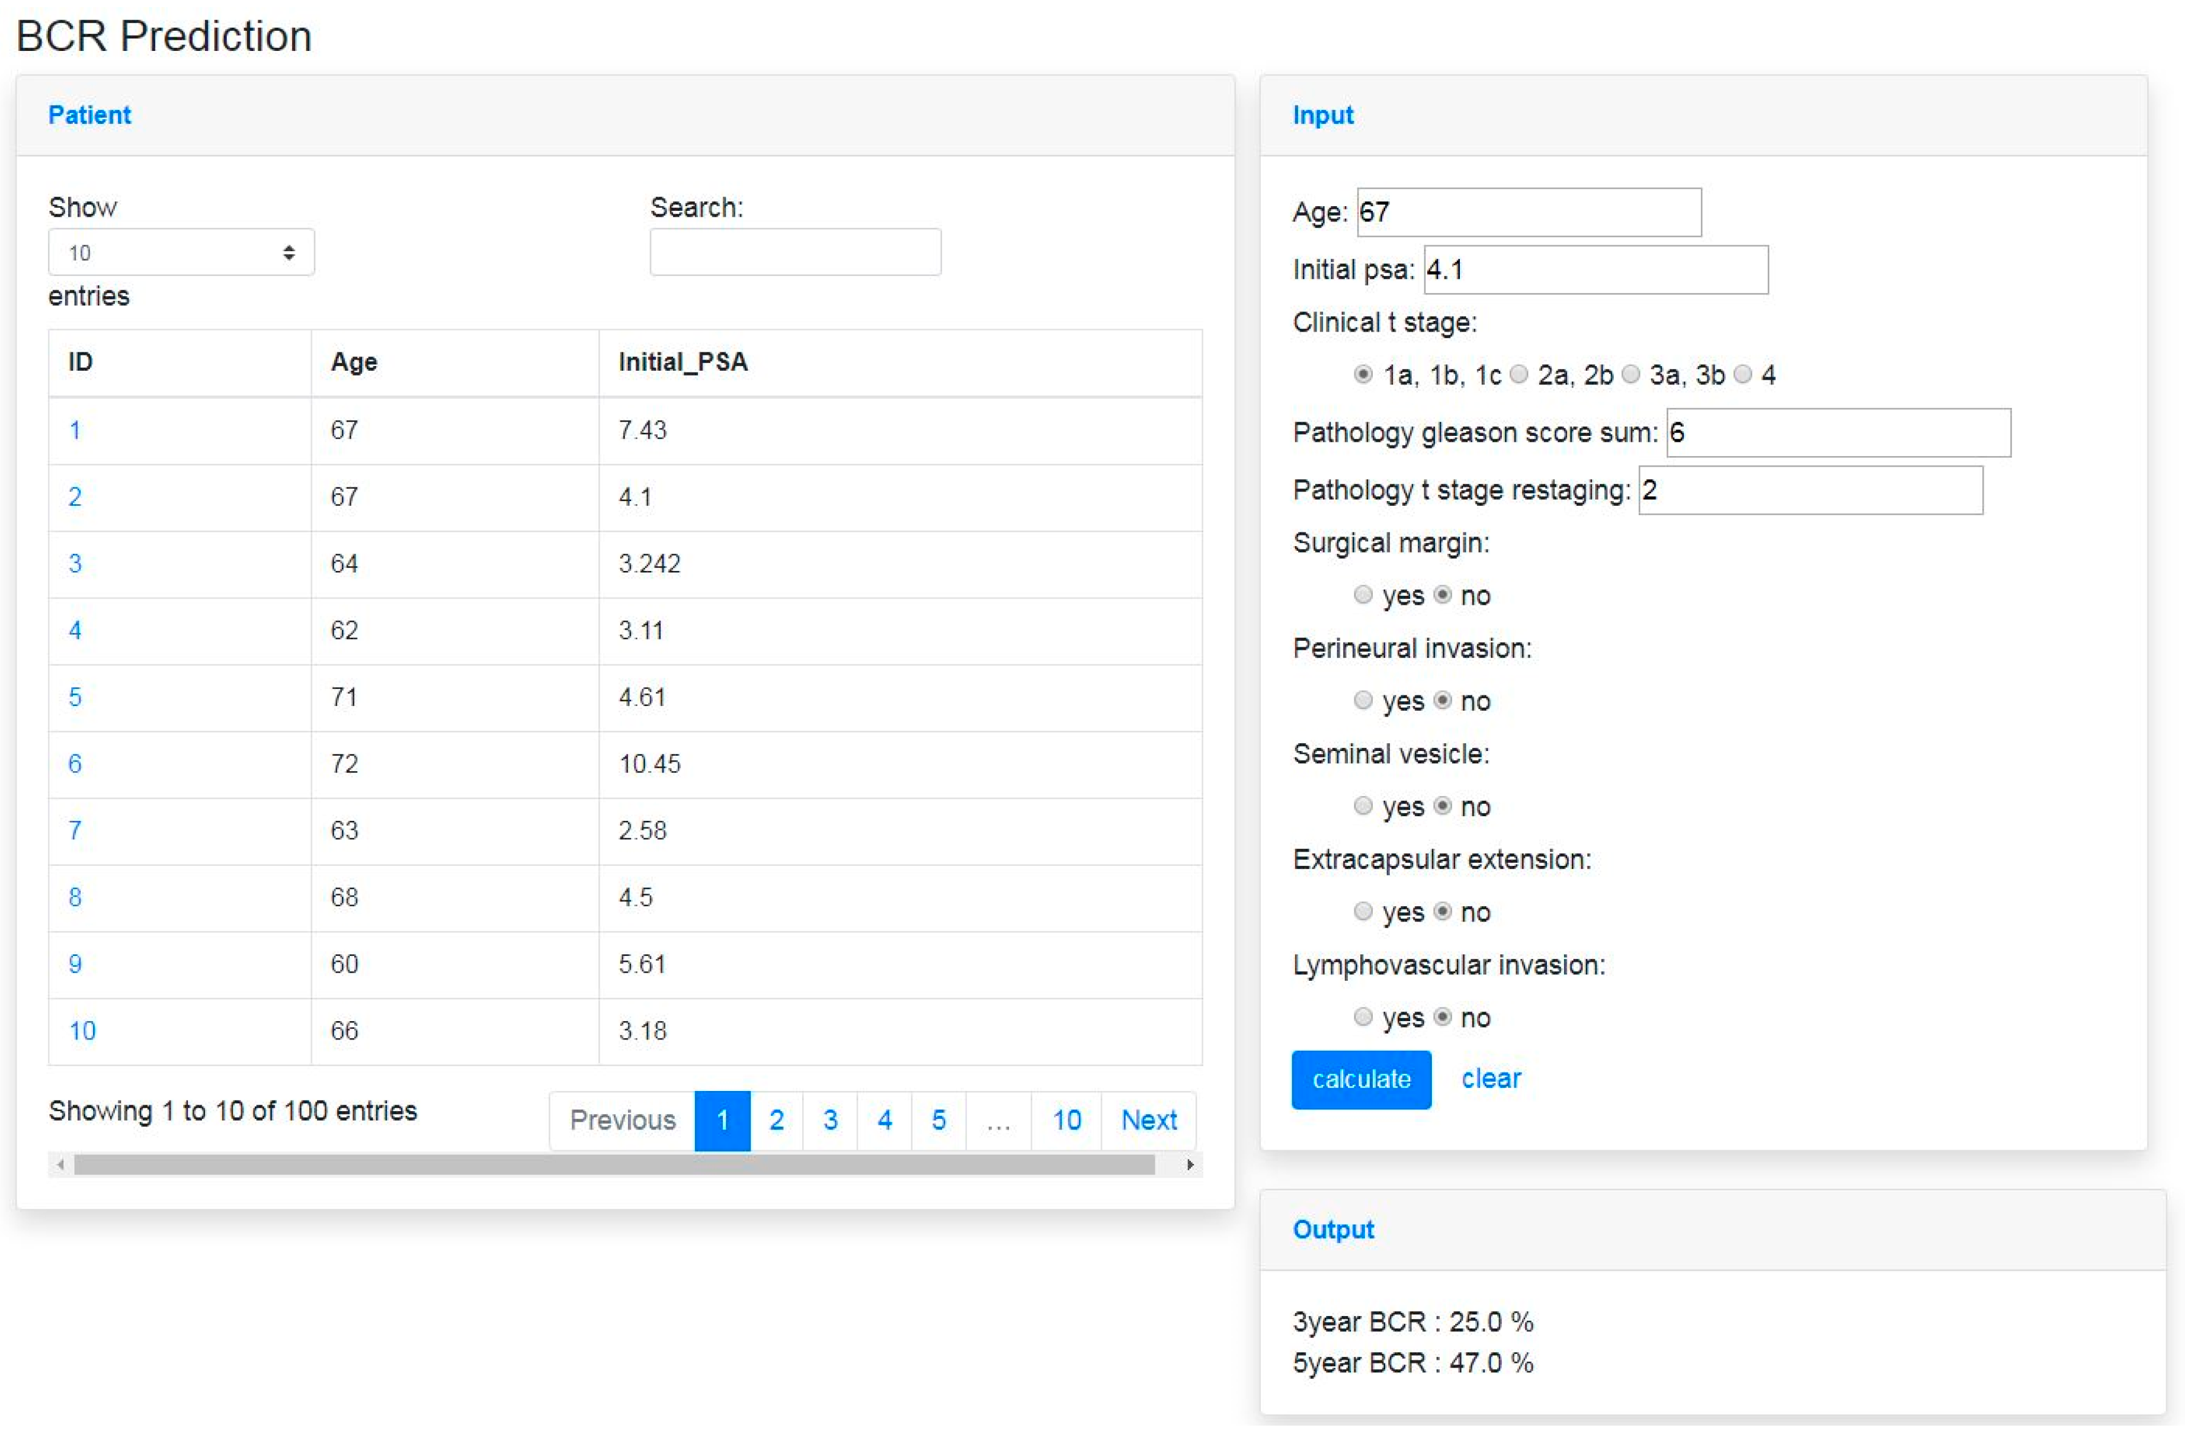The height and width of the screenshot is (1441, 2188).
Task: Click the Next pagination button
Action: tap(1148, 1120)
